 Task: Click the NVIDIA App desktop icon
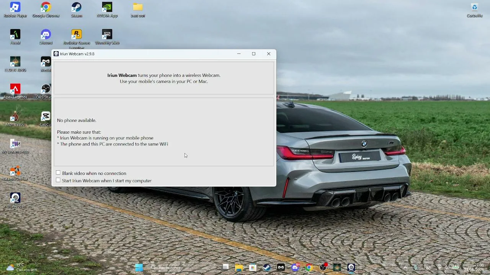(x=107, y=10)
